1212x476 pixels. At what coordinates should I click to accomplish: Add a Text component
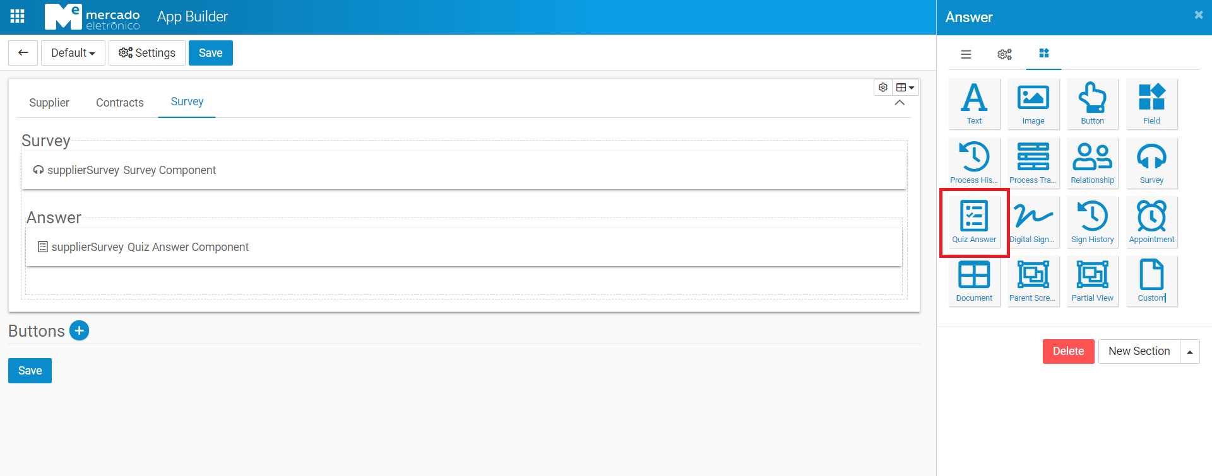coord(974,104)
